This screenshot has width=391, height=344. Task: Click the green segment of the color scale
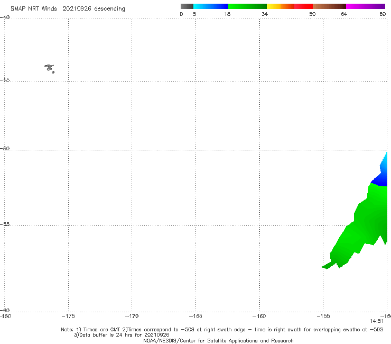(247, 6)
